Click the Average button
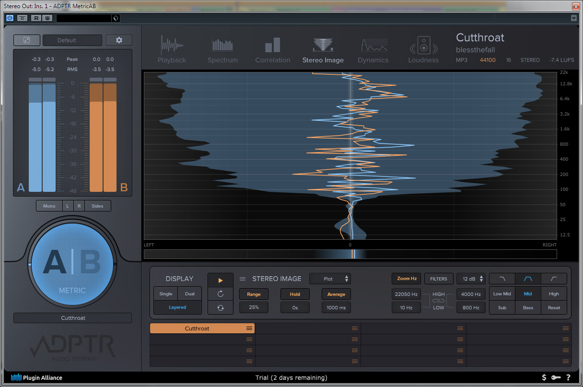 [x=336, y=294]
